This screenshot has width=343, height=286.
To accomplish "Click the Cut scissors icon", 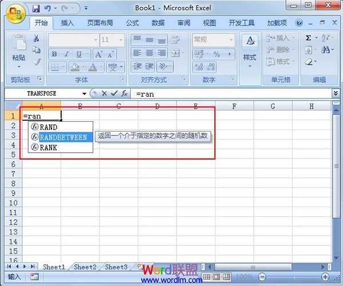I will tap(36, 38).
